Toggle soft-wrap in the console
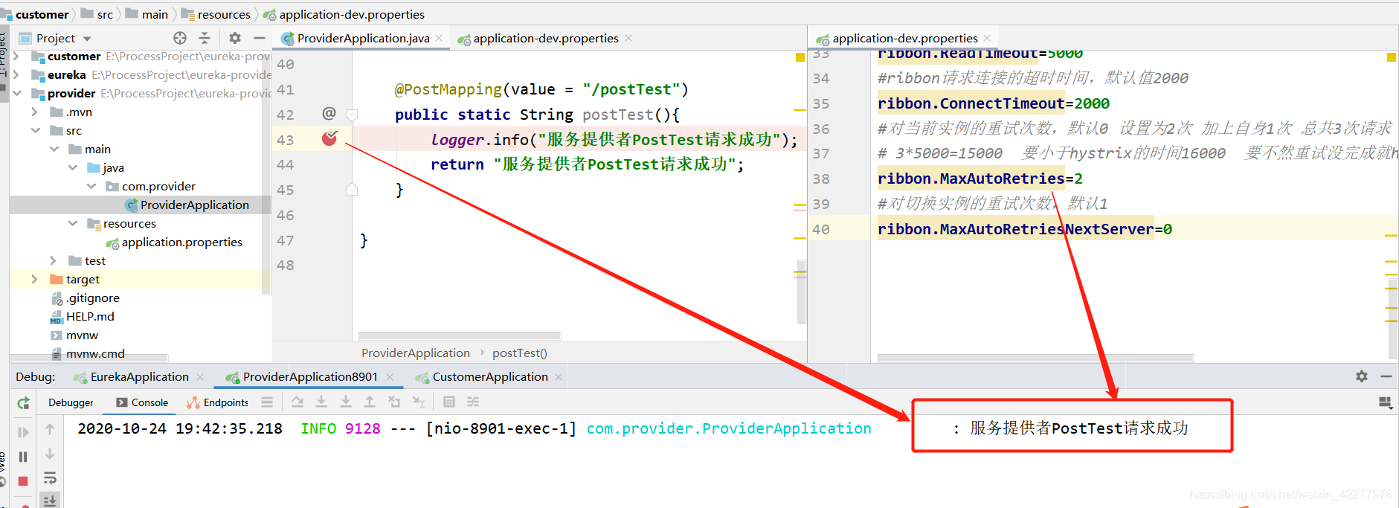The width and height of the screenshot is (1399, 508). (50, 478)
